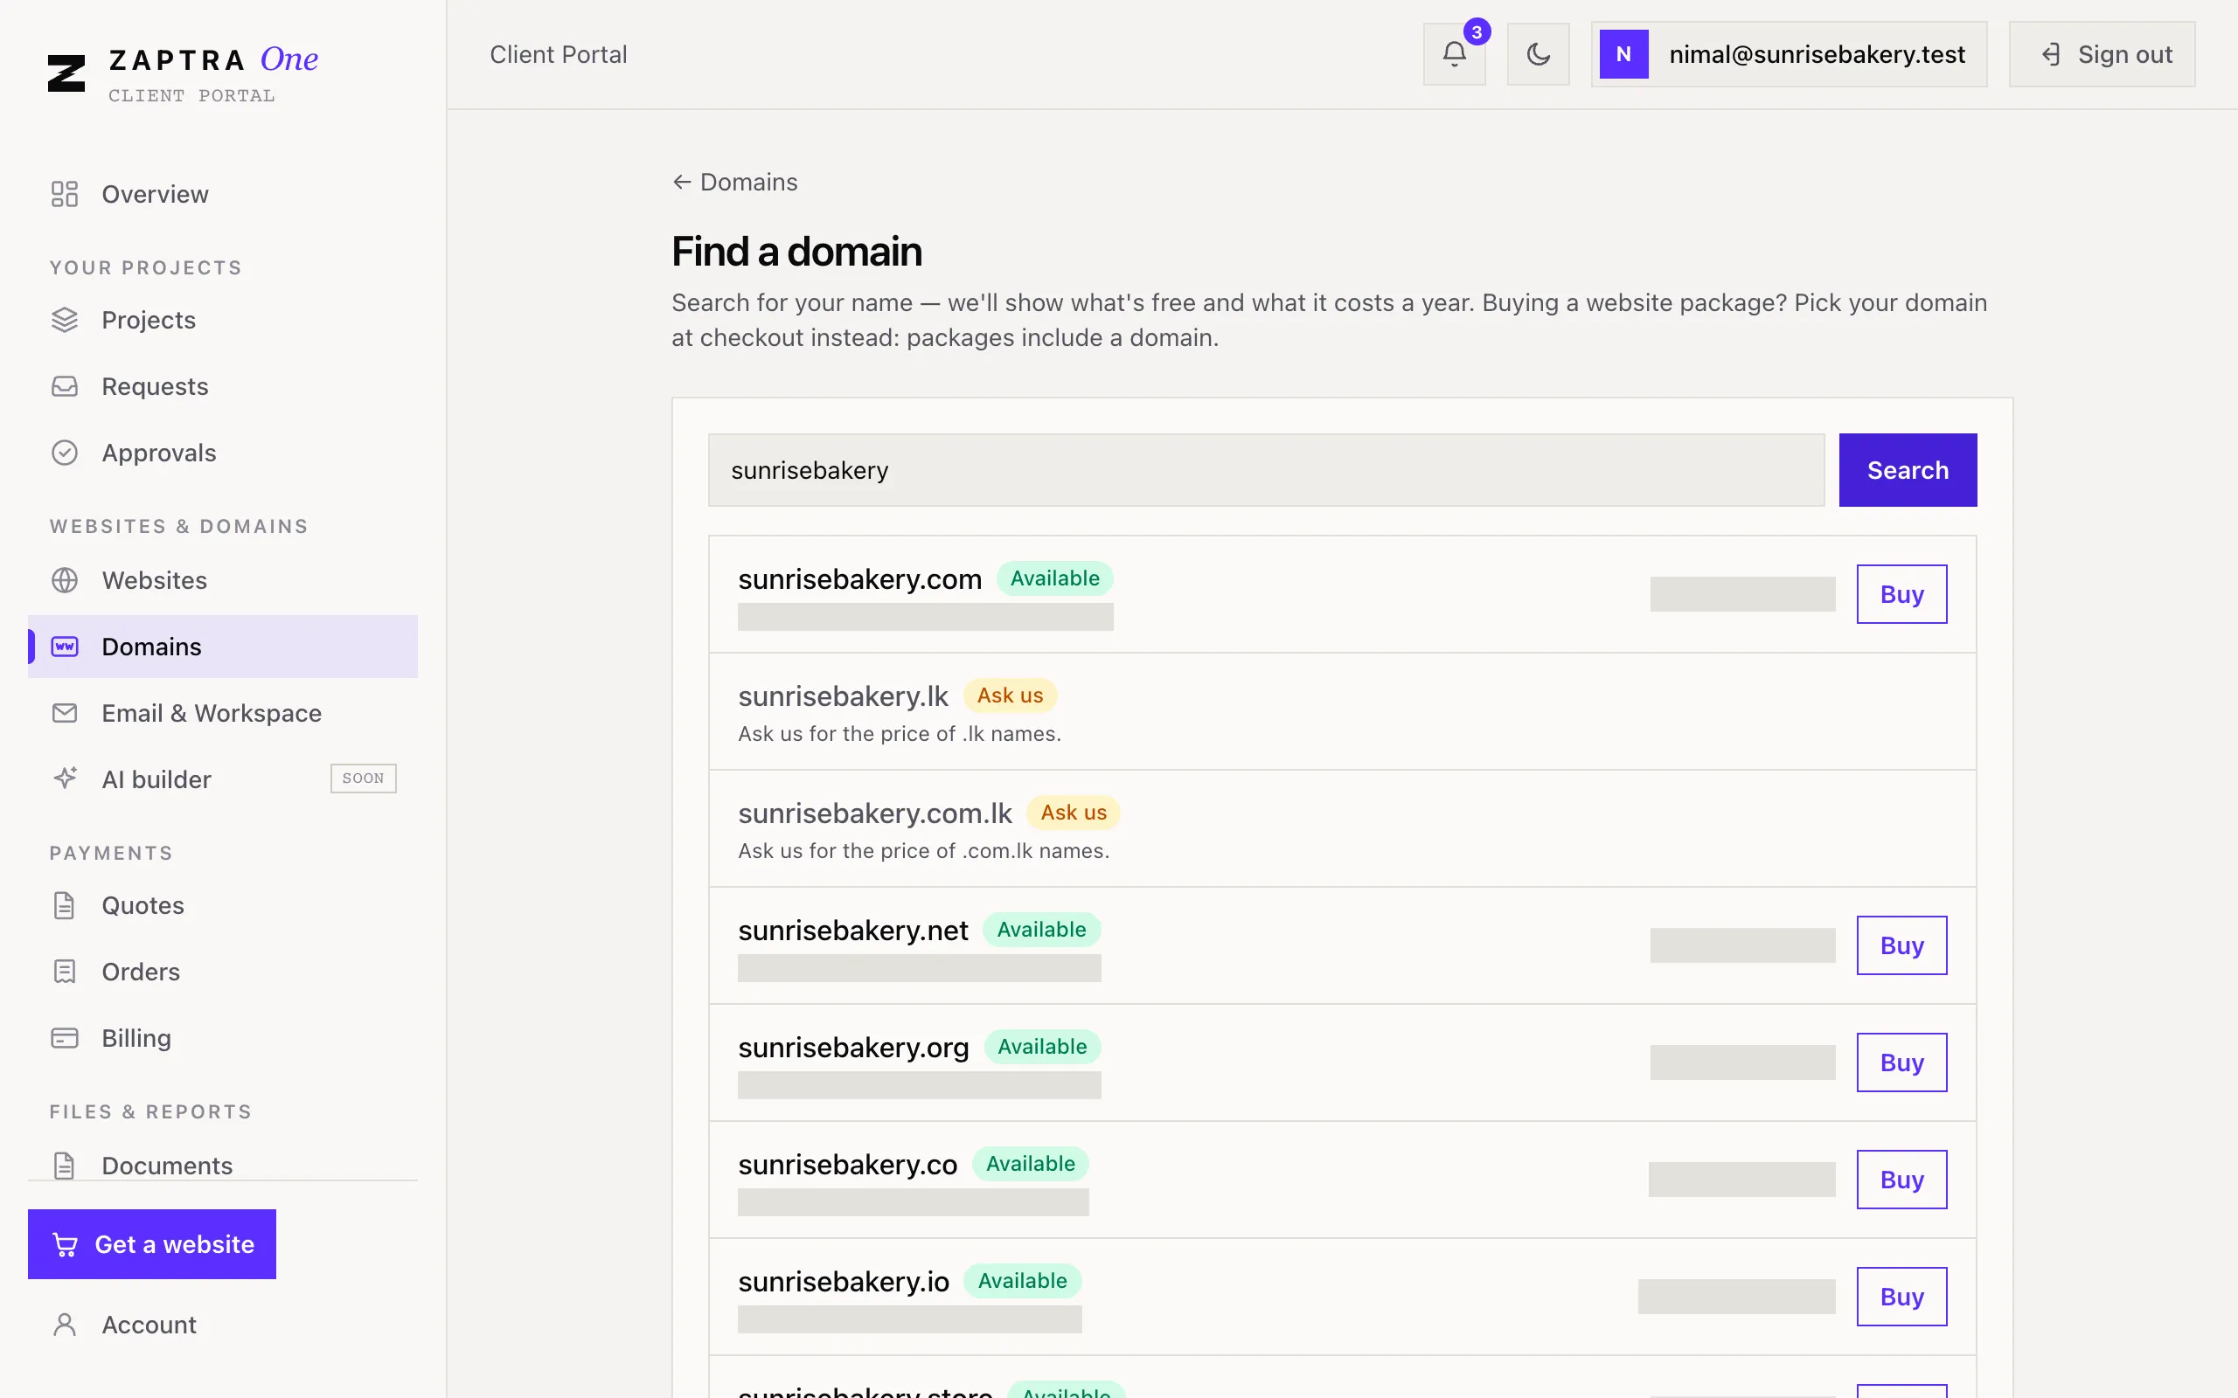Image resolution: width=2238 pixels, height=1398 pixels.
Task: Buy sunrisebakery.io domain
Action: coord(1901,1298)
